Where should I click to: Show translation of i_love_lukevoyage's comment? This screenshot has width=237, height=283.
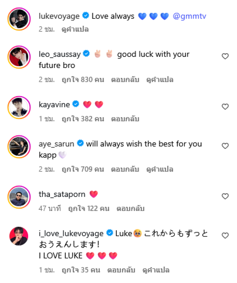tap(156, 270)
